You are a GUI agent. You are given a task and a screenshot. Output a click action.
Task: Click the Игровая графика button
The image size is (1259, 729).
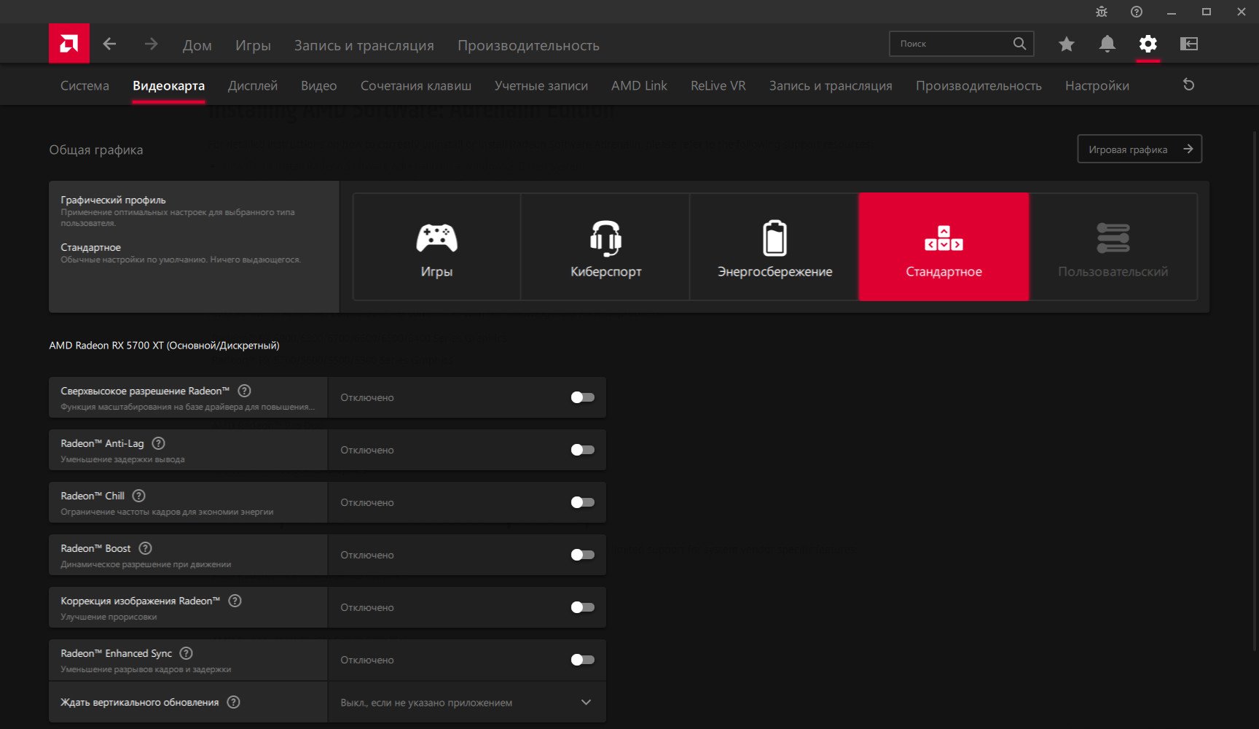coord(1140,149)
